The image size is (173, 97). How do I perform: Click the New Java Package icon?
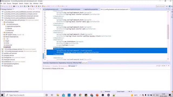(36, 6)
